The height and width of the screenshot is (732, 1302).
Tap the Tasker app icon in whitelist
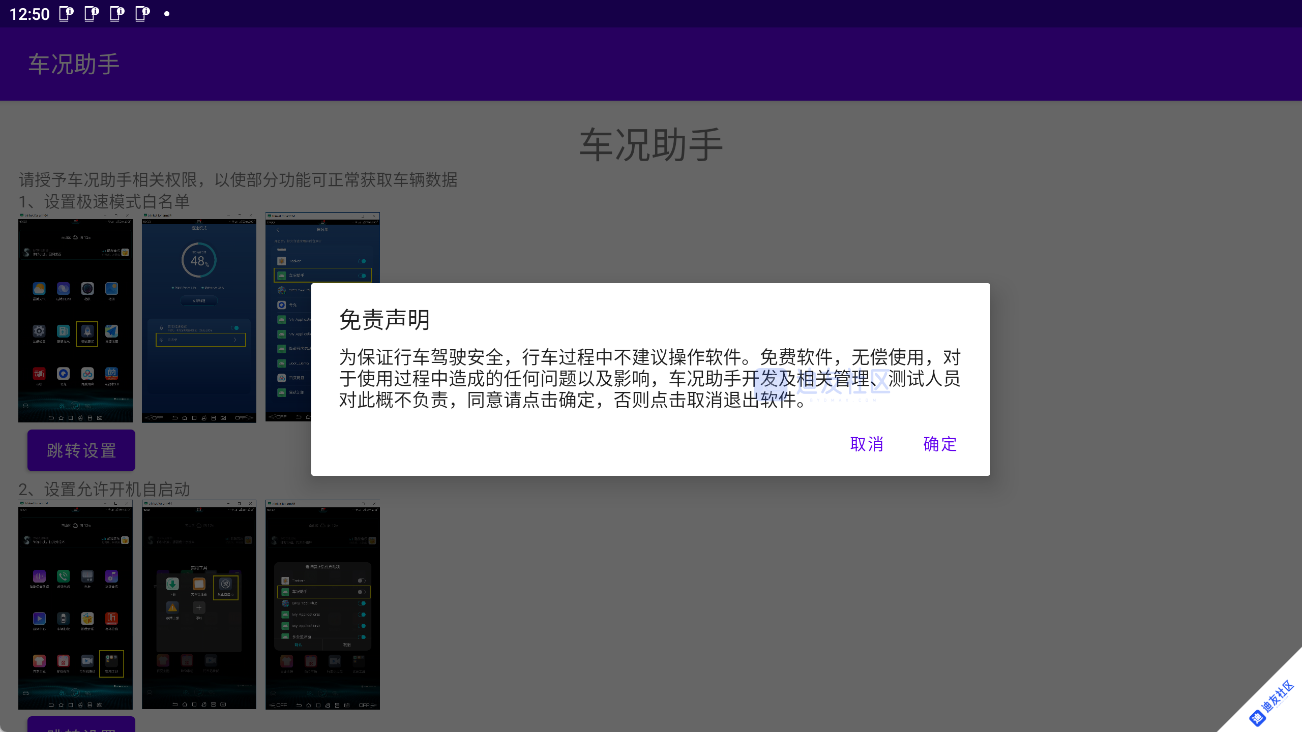point(282,261)
